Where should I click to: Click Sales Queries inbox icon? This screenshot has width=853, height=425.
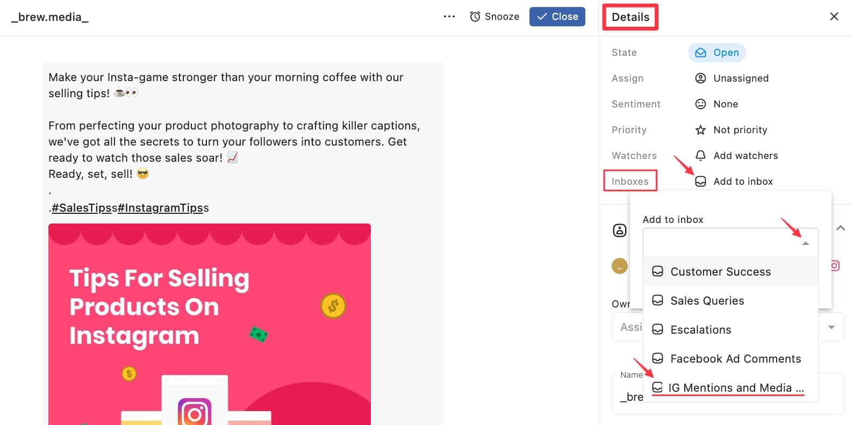[657, 300]
